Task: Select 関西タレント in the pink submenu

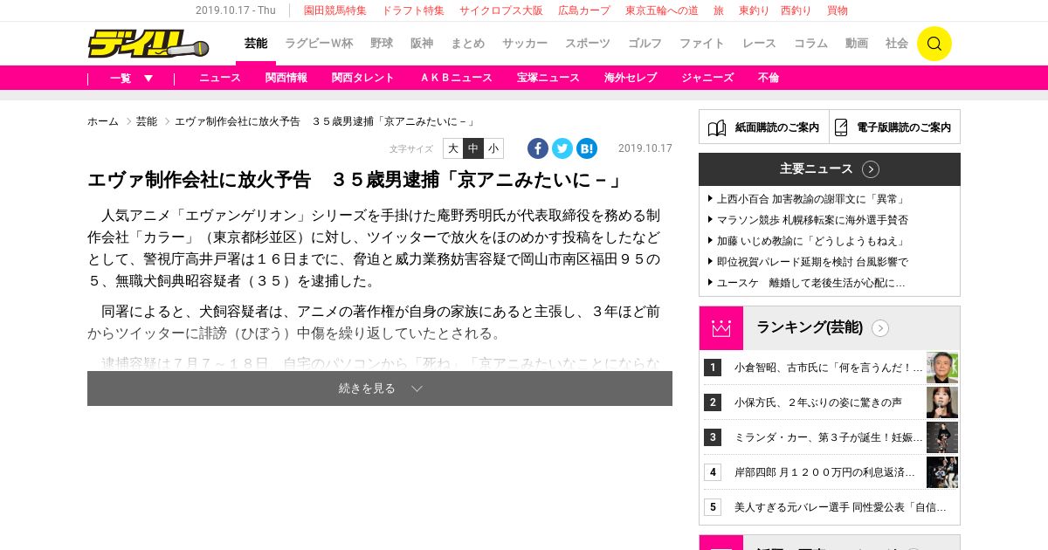Action: [363, 78]
